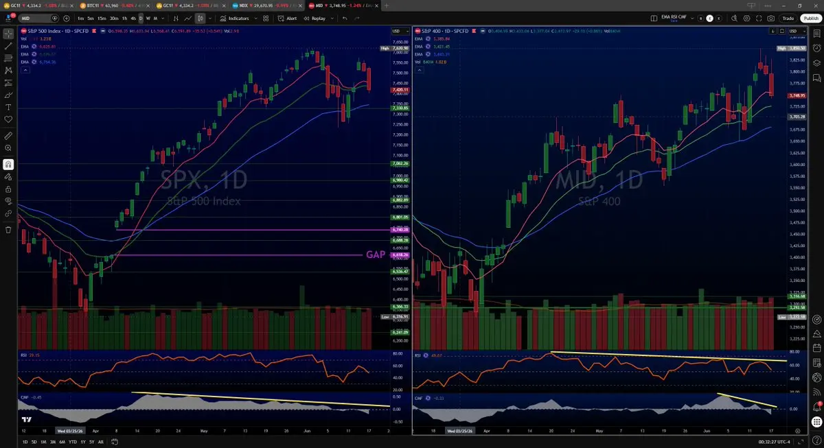
Task: Select the 1D date range
Action: (x=25, y=442)
